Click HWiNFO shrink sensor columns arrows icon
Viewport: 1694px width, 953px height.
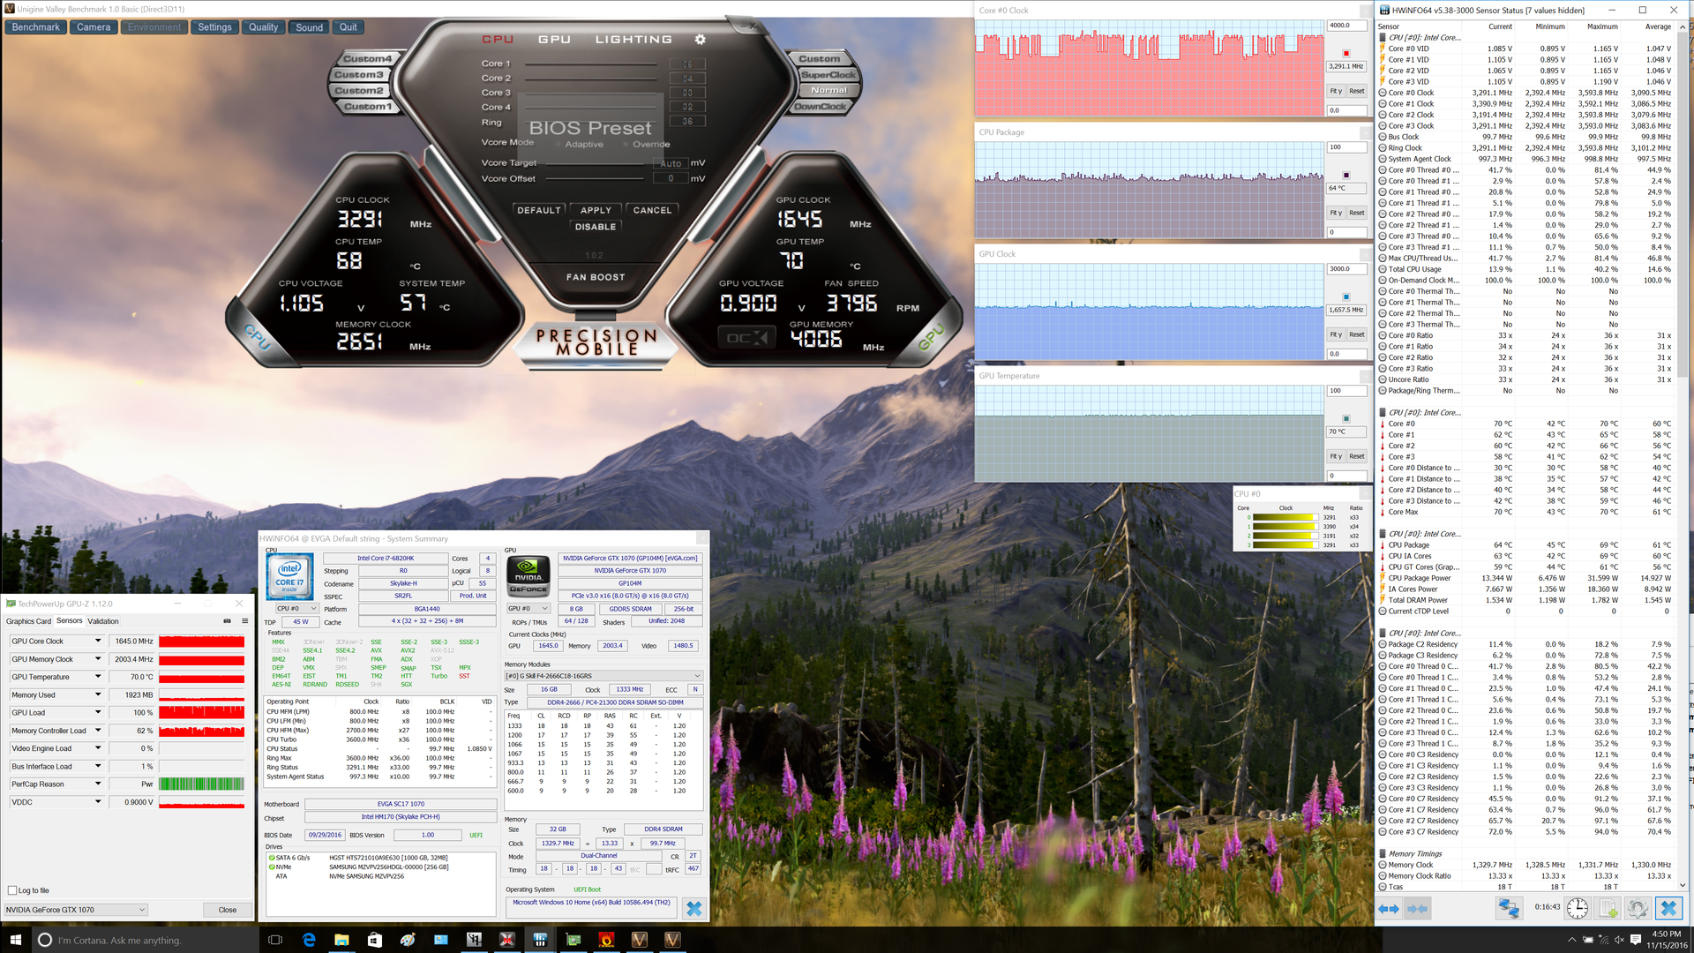point(1418,909)
